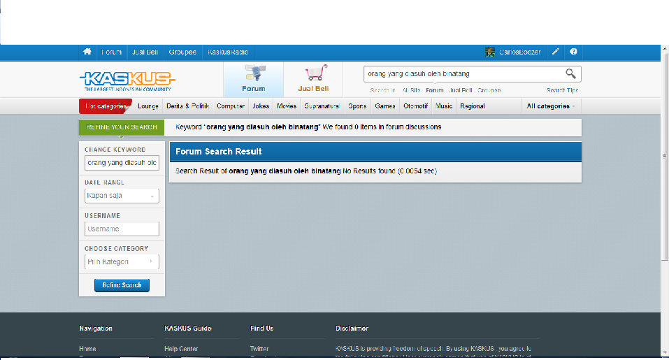Open Jokes category
The height and width of the screenshot is (360, 669).
[261, 106]
